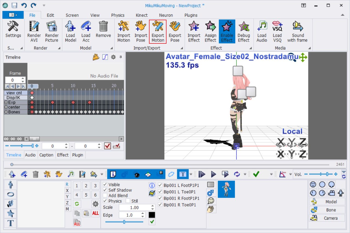Click the Bone button in bottom-right panel
Viewport: 350px width, 233px height.
[327, 210]
